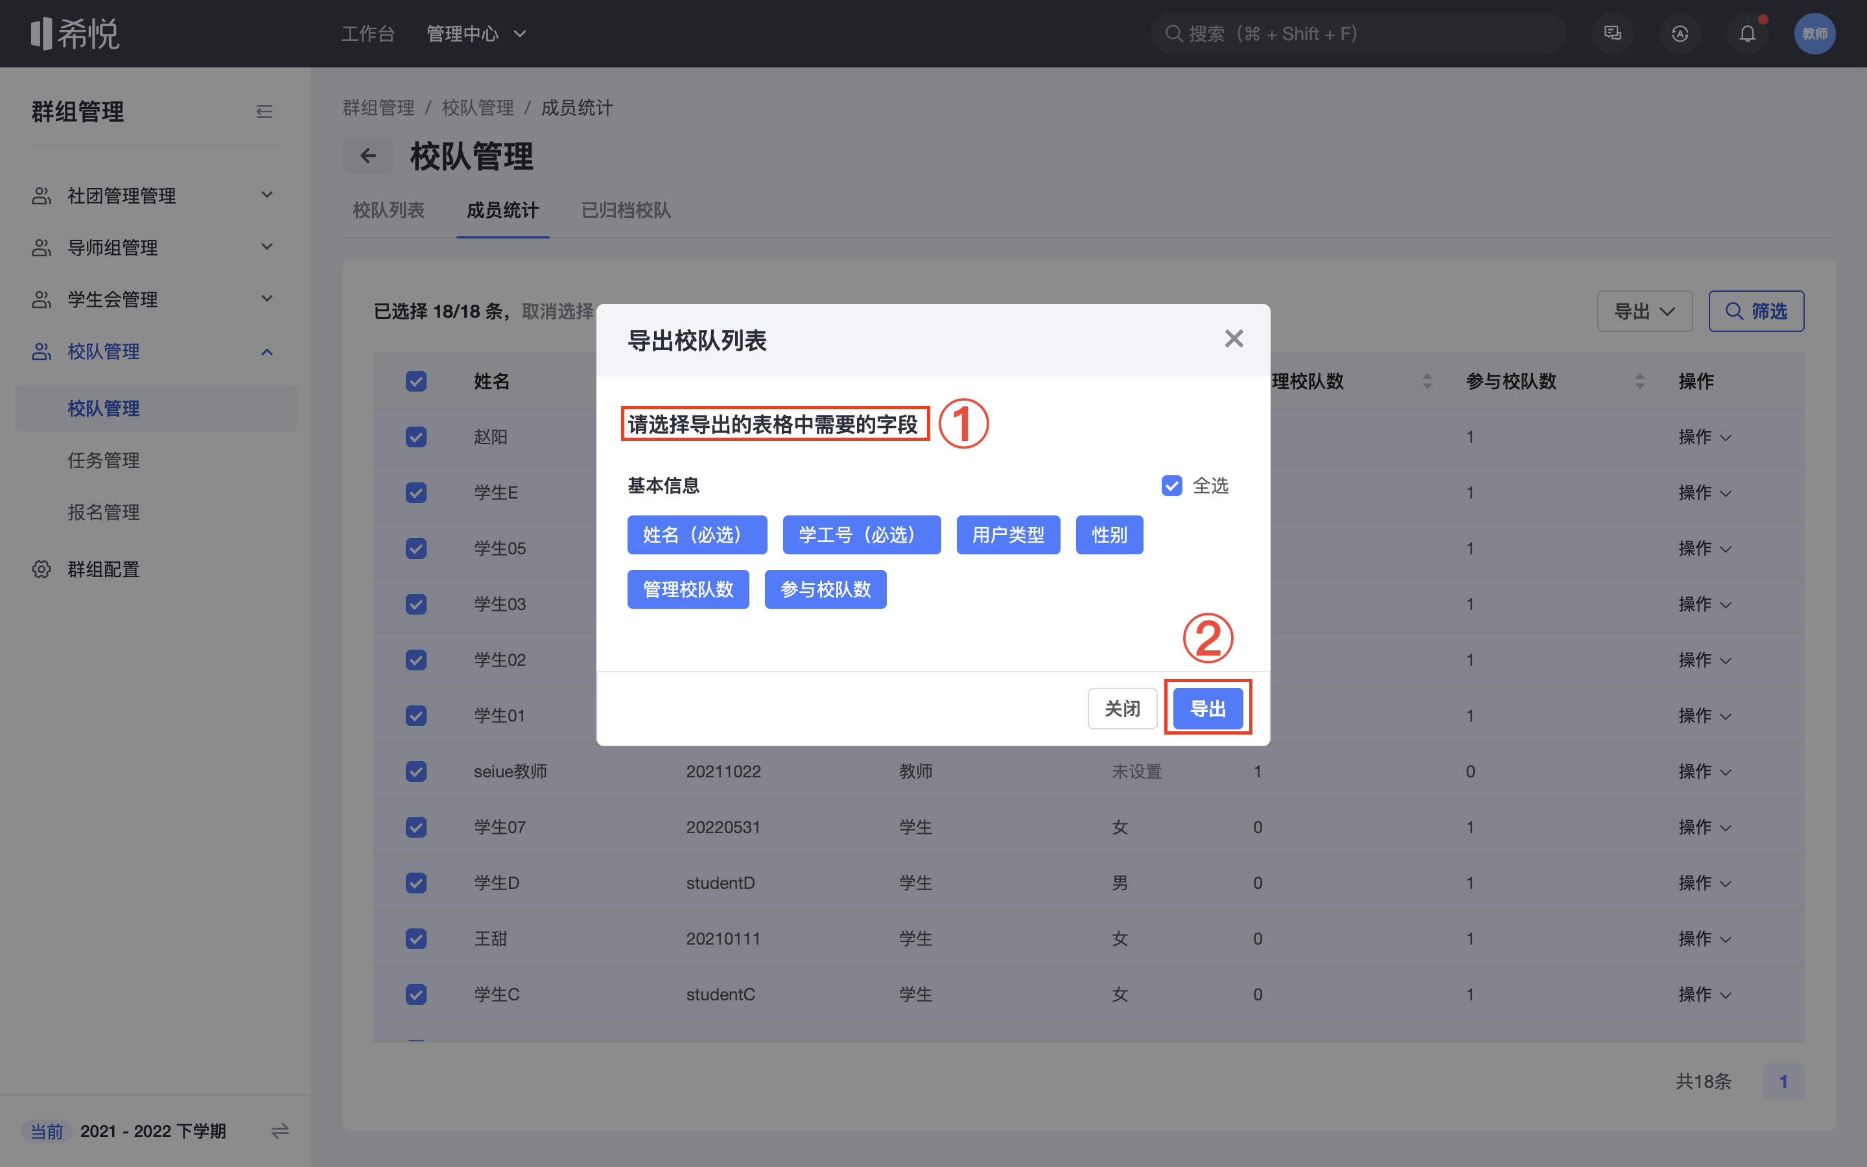Uncheck the row checkbox for 学生05
1867x1167 pixels.
tap(416, 548)
